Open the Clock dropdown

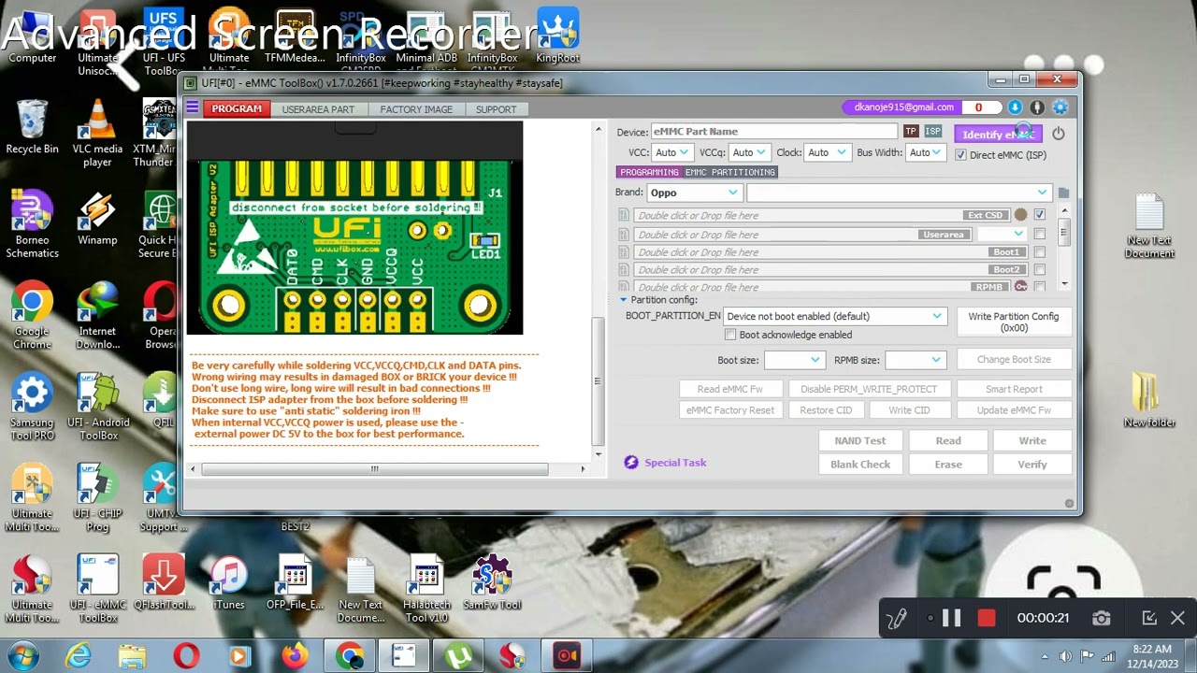pos(827,152)
